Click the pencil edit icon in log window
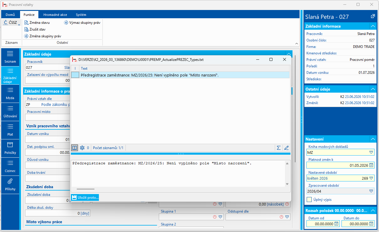The height and width of the screenshot is (232, 379). tap(286, 148)
